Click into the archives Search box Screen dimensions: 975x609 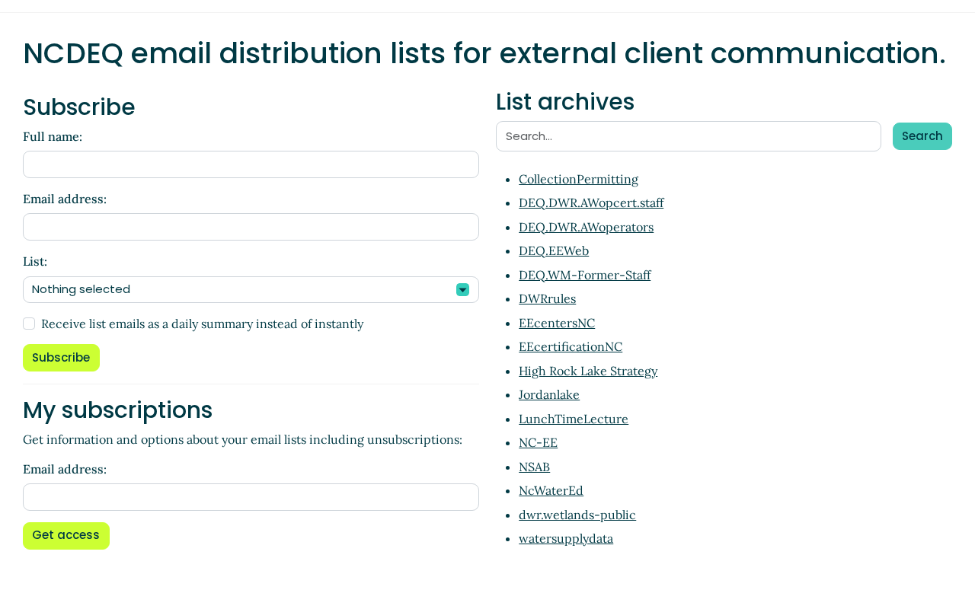pyautogui.click(x=689, y=136)
